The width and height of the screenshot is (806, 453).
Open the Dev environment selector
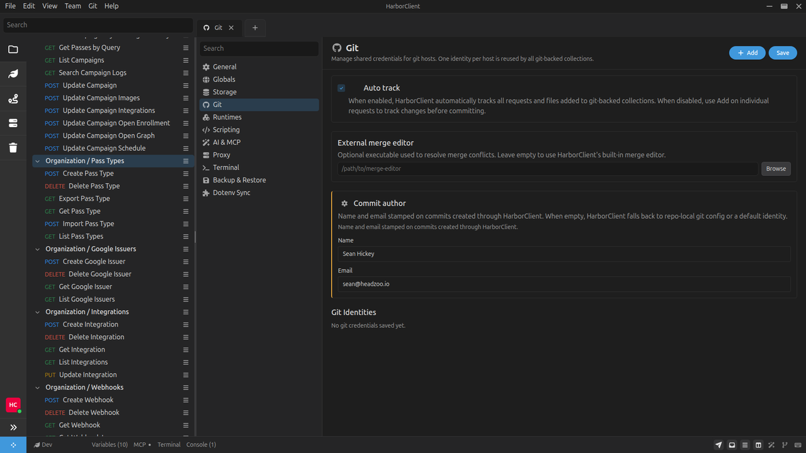[x=43, y=445]
